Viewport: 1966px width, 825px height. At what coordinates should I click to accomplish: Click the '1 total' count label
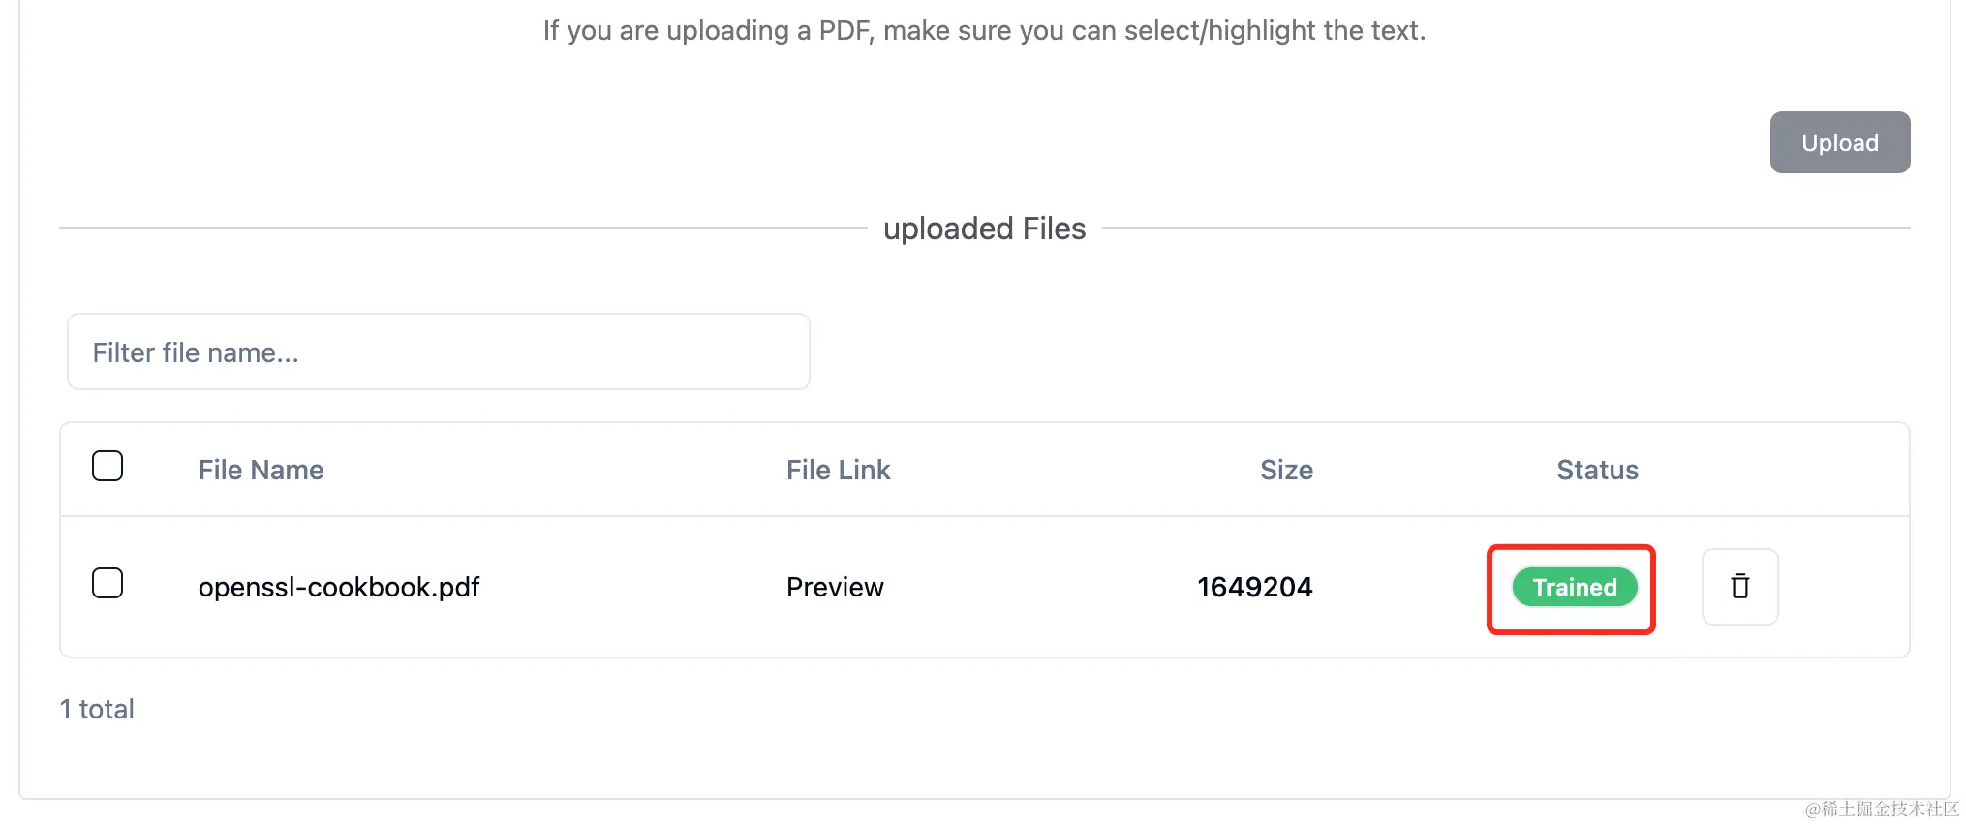(x=97, y=710)
